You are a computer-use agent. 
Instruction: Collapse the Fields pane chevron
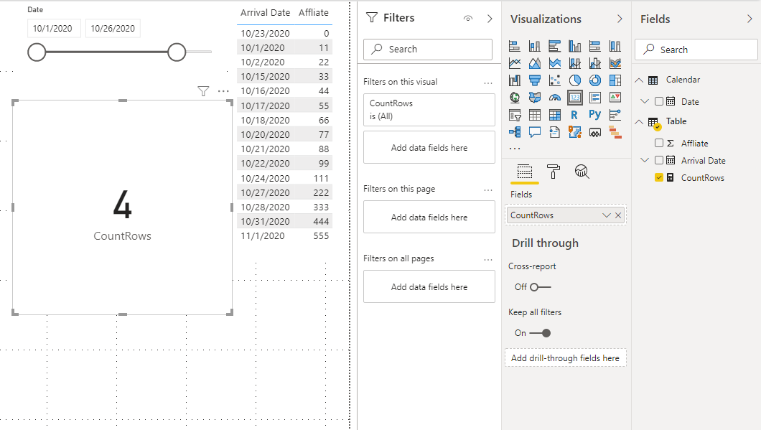point(750,19)
